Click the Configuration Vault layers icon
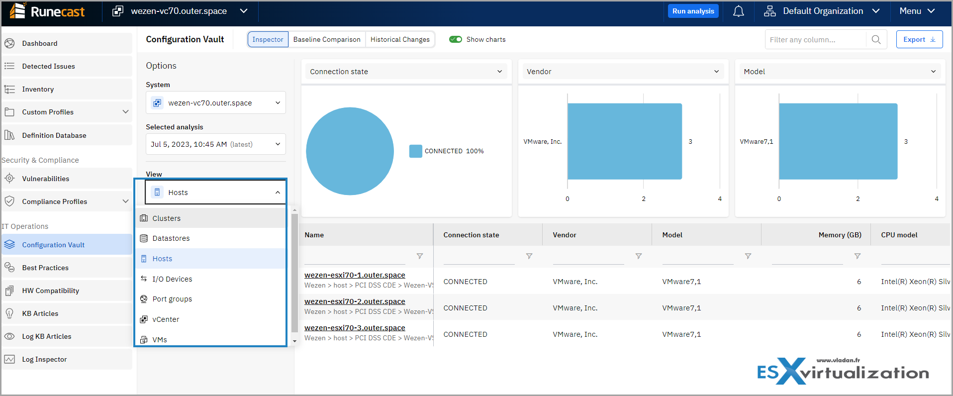953x396 pixels. pyautogui.click(x=9, y=245)
